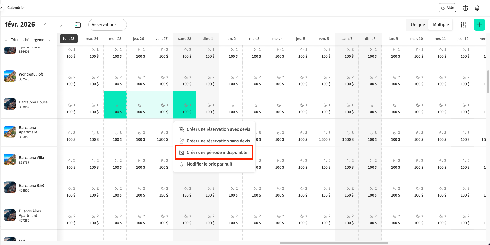Click the sort icon beside Trier les hébergements
Viewport: 490px width, 245px height.
[7, 40]
